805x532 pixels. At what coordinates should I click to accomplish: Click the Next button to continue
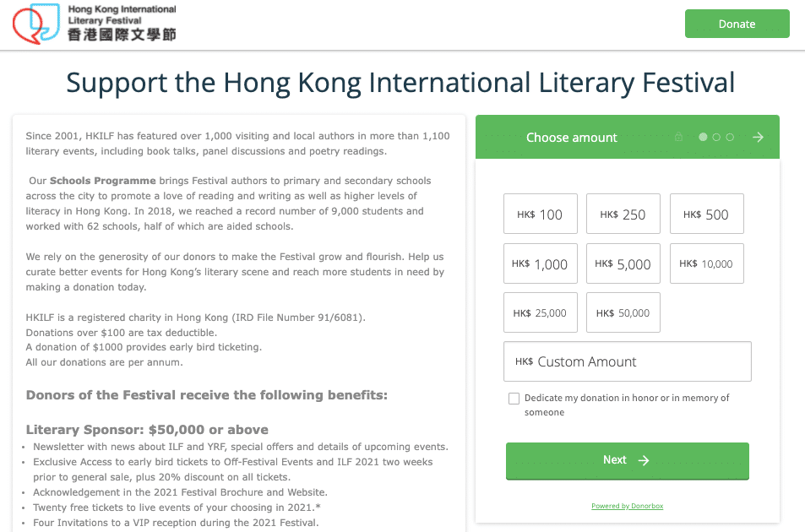[x=627, y=460]
